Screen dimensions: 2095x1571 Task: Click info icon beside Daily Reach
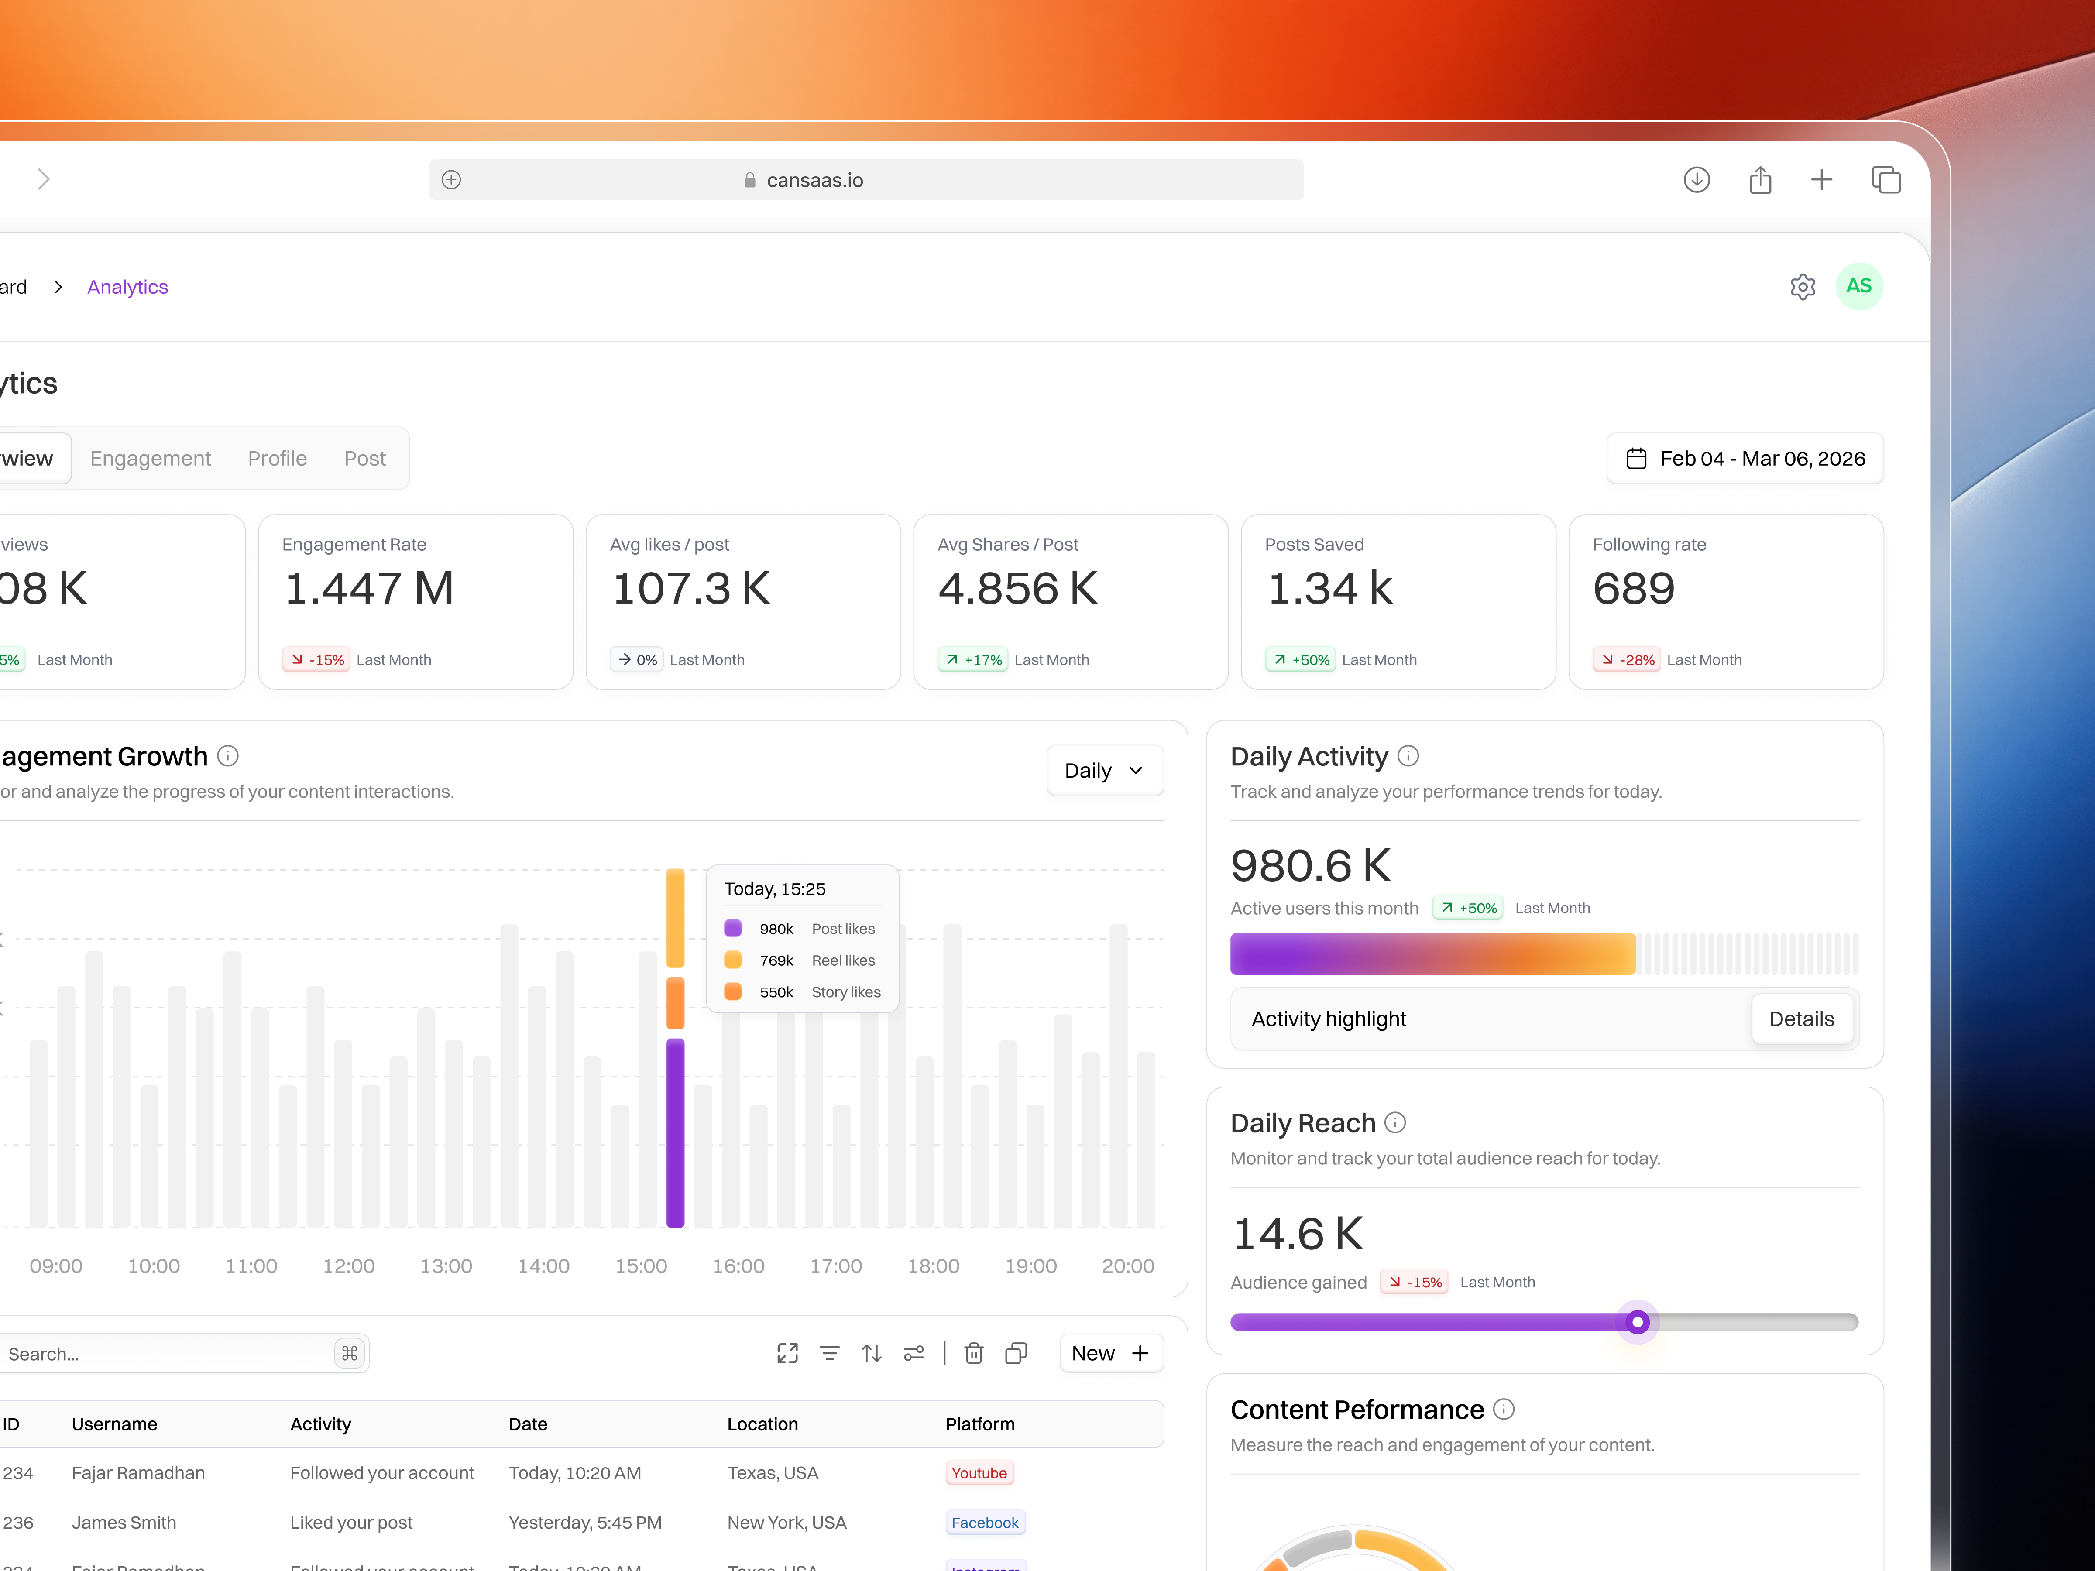tap(1395, 1122)
